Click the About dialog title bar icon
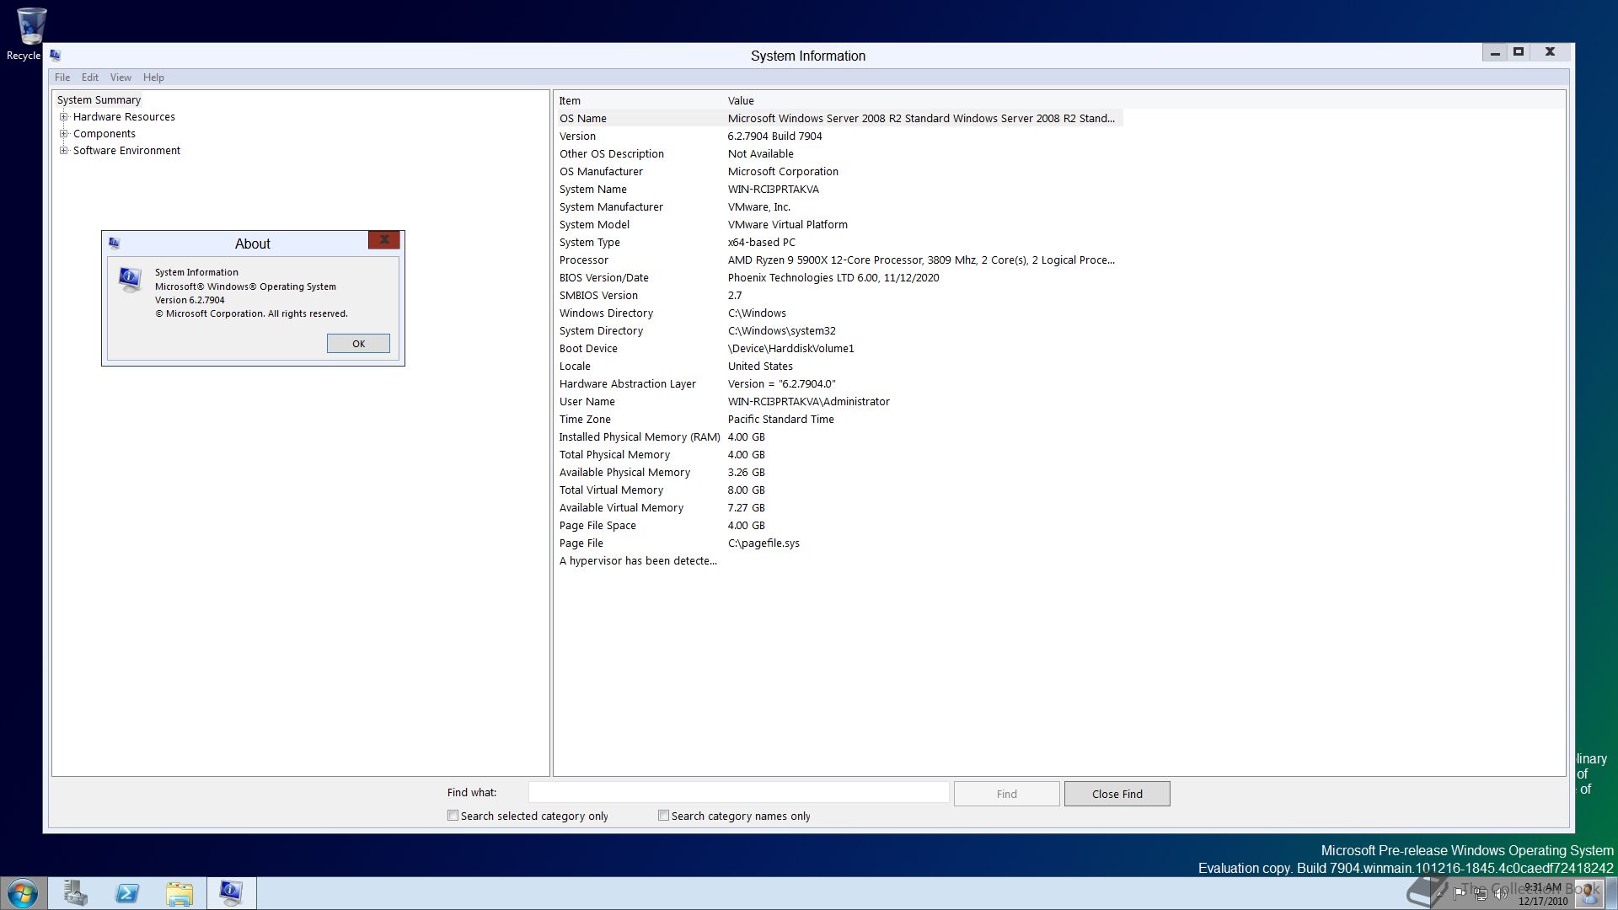 115,244
